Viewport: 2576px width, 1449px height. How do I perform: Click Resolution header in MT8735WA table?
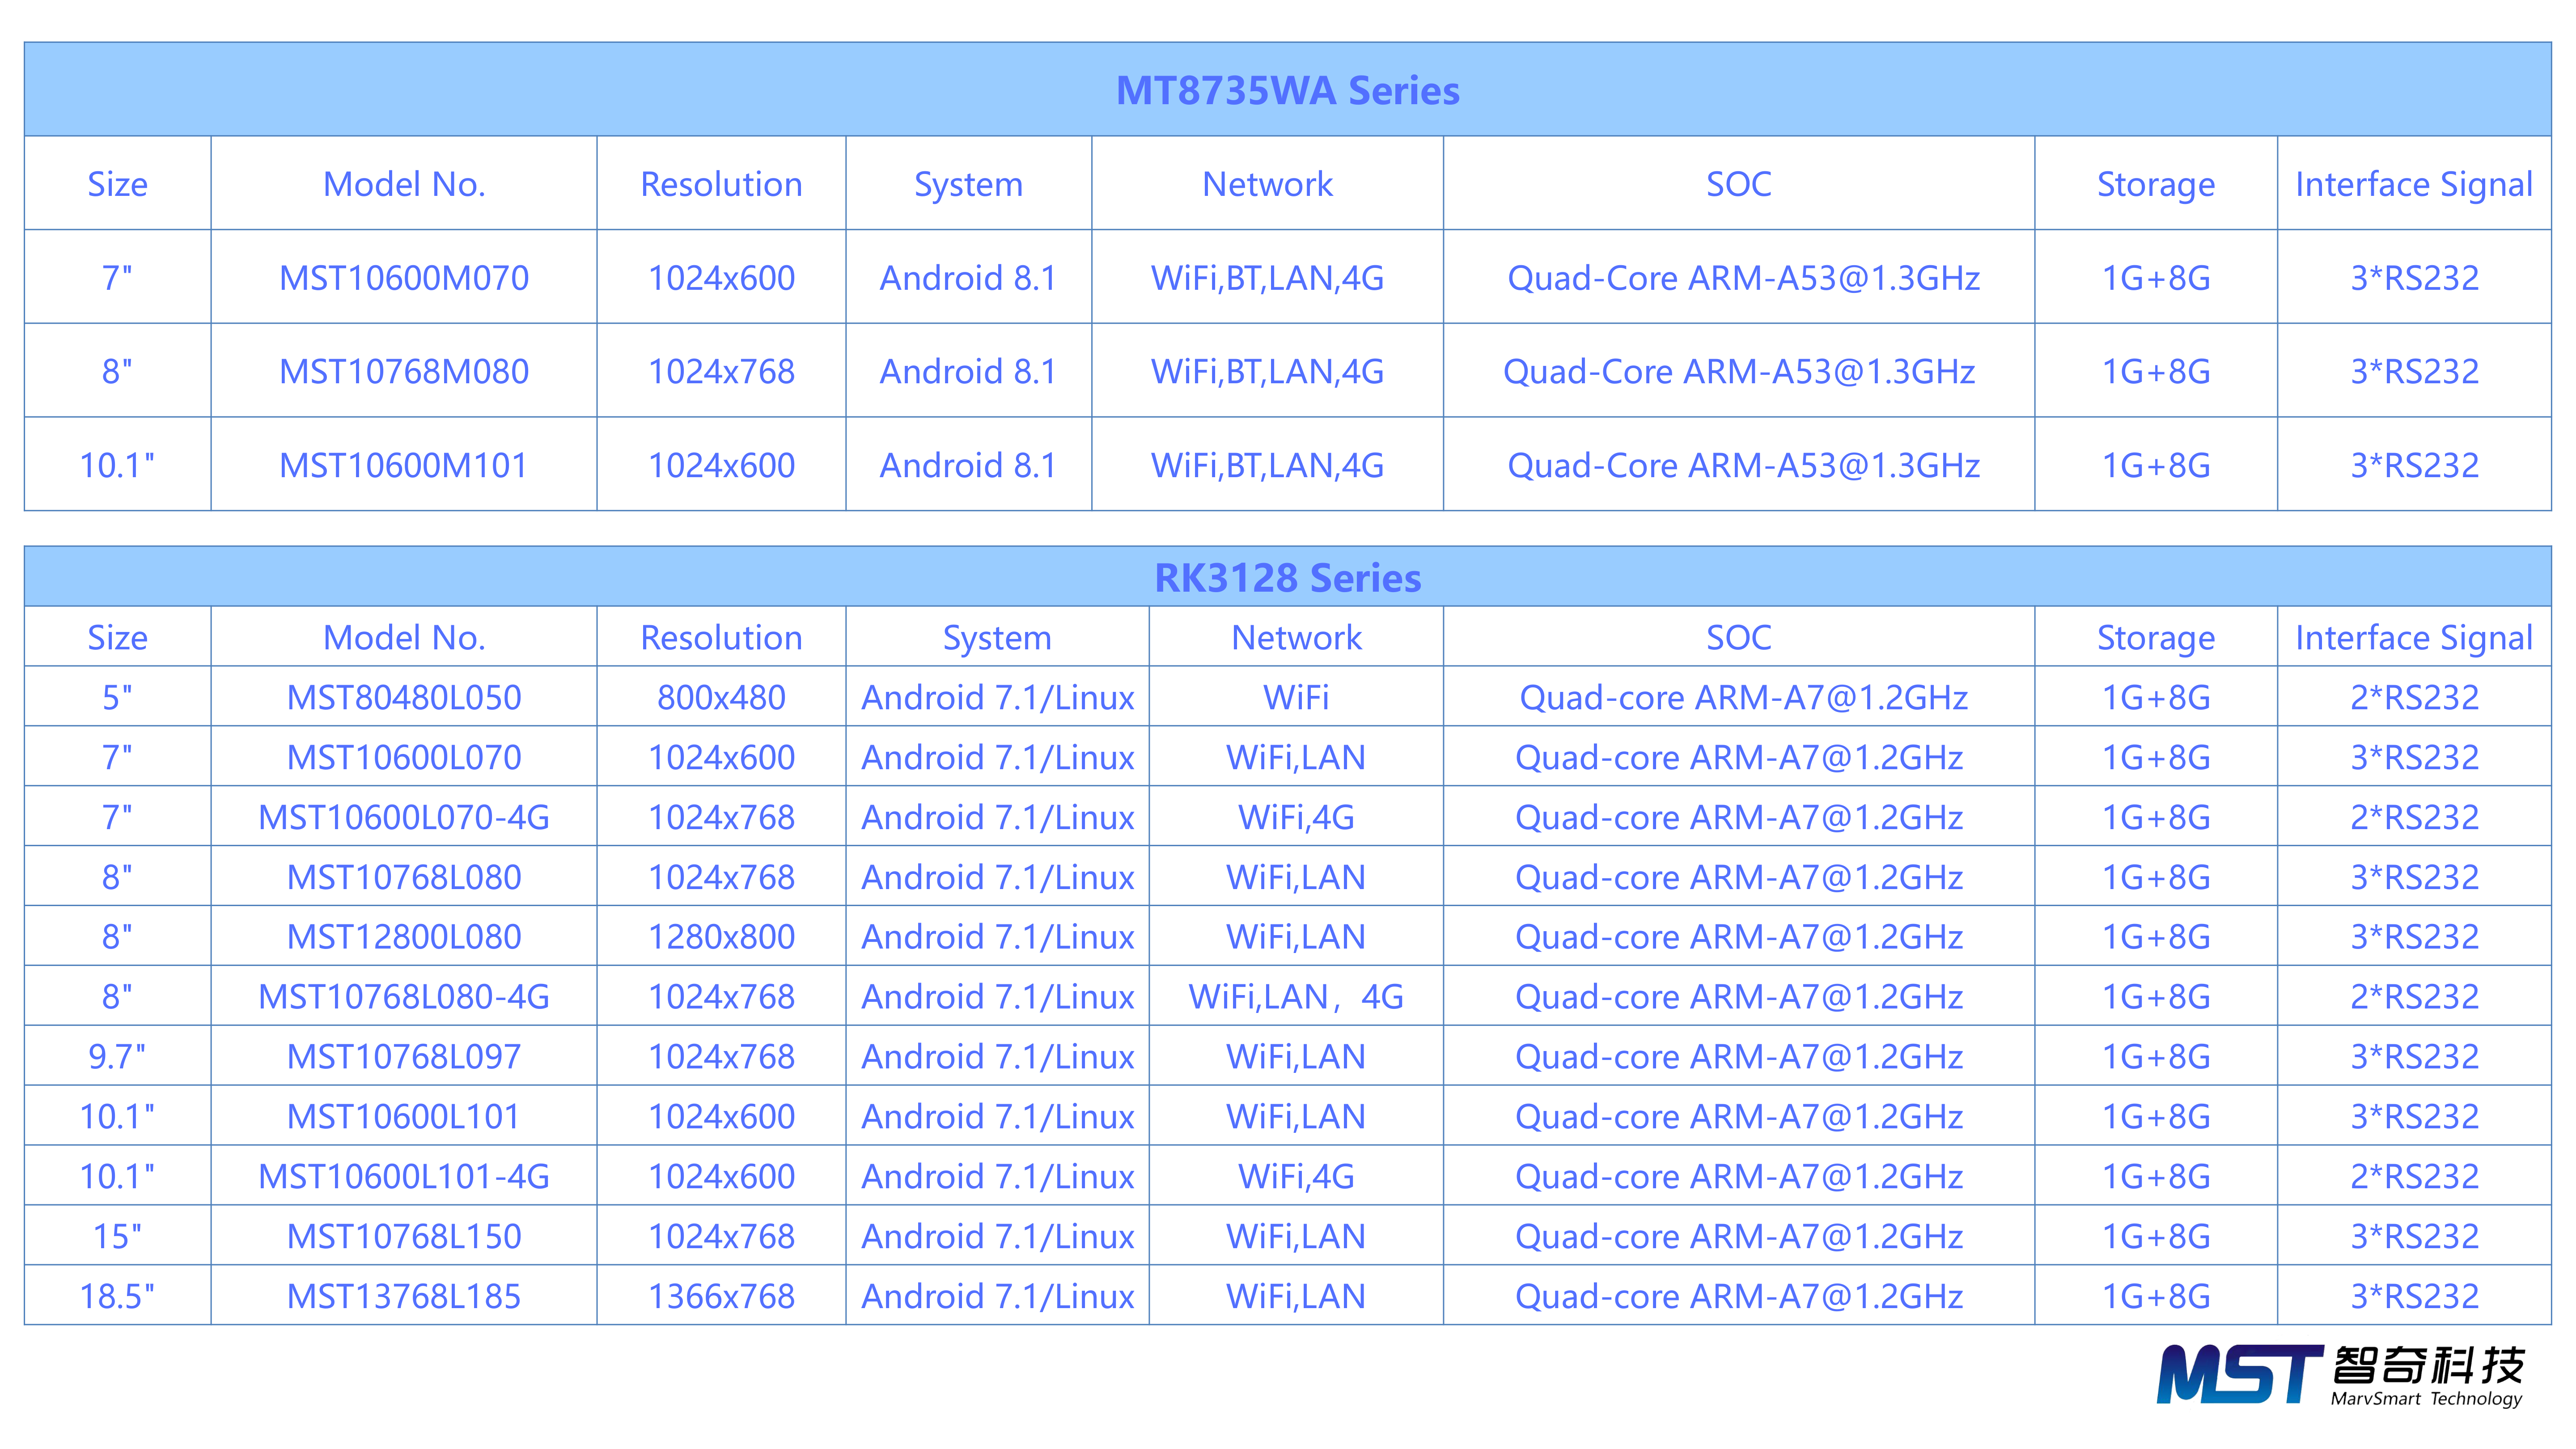[721, 184]
